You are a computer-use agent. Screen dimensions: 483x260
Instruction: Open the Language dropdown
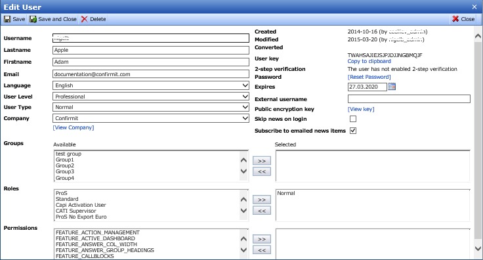click(151, 85)
